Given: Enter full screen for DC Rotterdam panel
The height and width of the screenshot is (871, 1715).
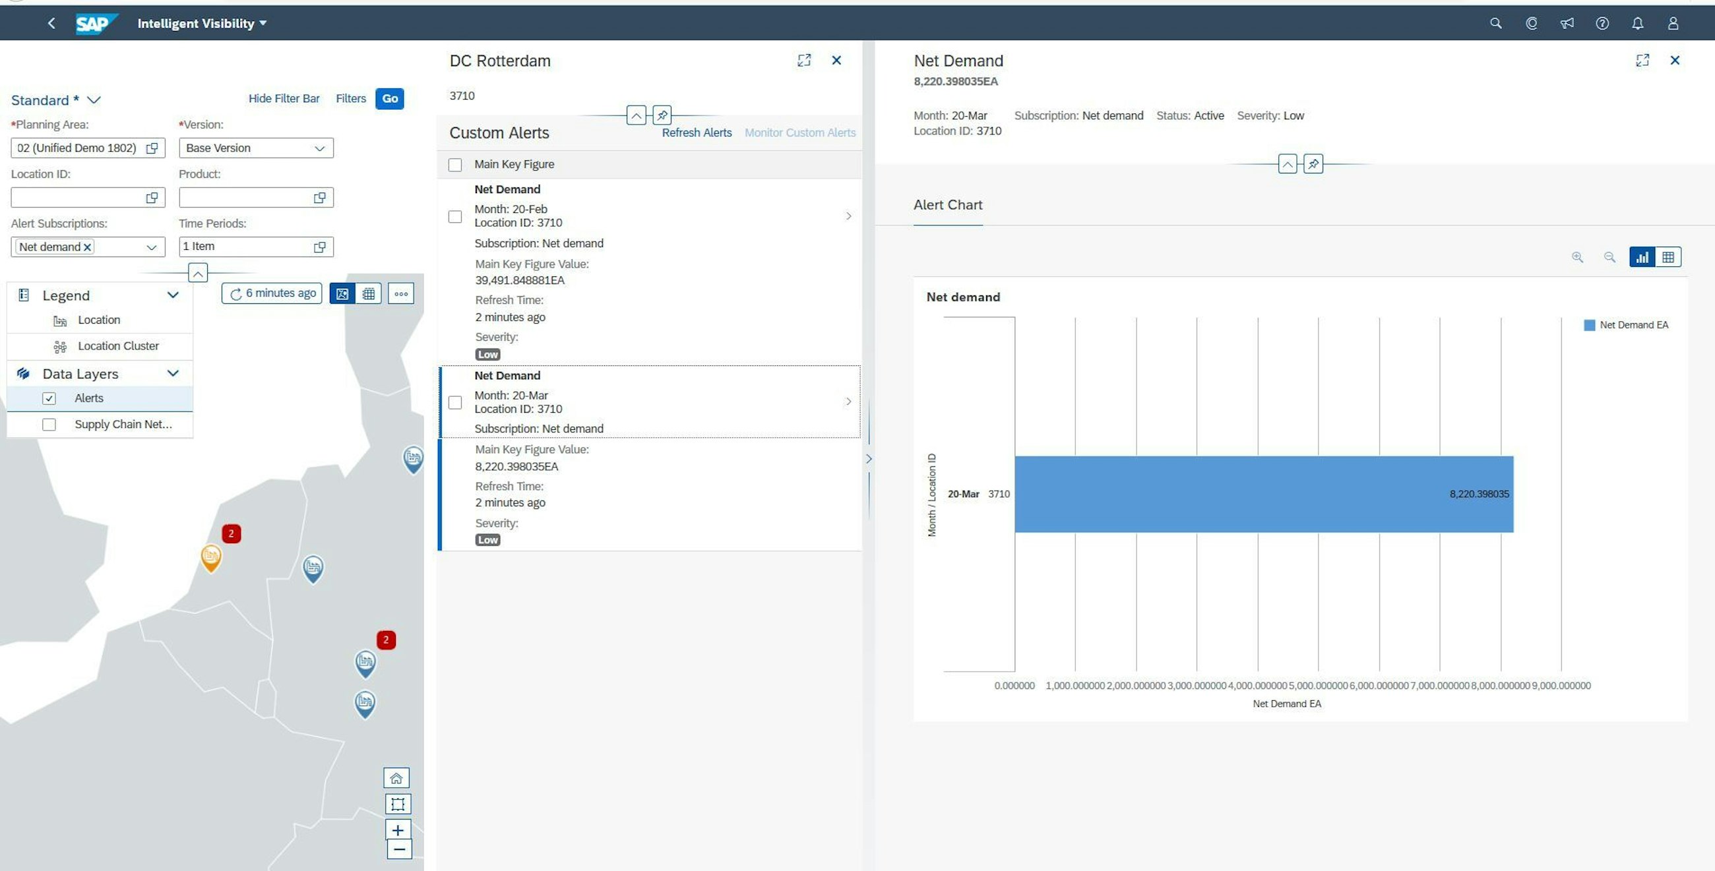Looking at the screenshot, I should (x=803, y=61).
